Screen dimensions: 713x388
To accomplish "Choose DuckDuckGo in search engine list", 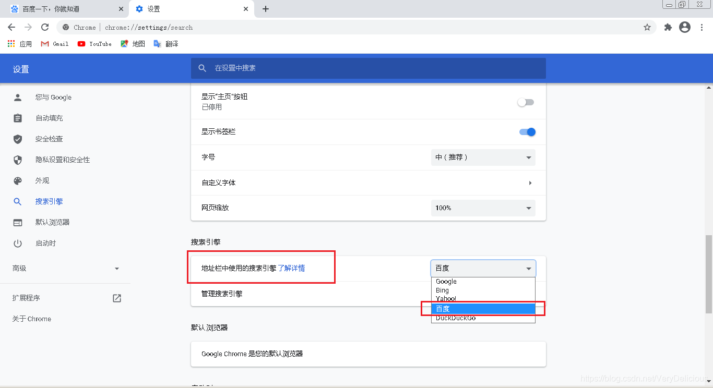I will tap(483, 318).
